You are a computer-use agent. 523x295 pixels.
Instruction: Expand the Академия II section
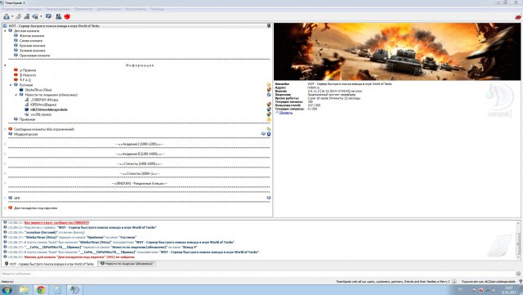pos(5,154)
